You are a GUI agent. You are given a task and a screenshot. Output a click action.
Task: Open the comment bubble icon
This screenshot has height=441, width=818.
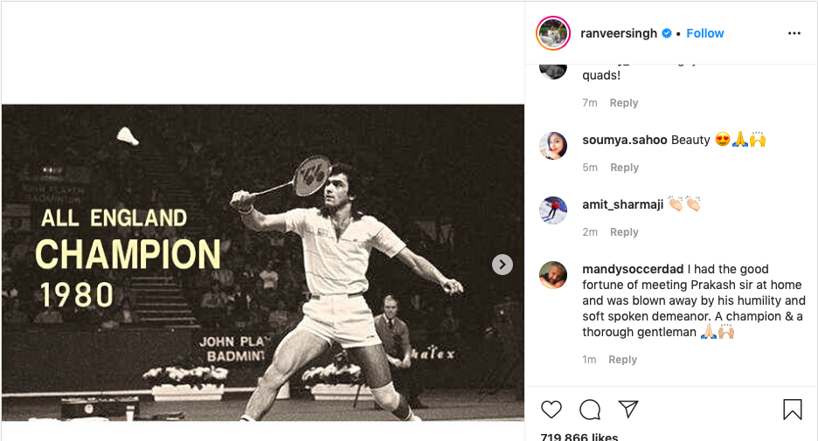tap(590, 409)
